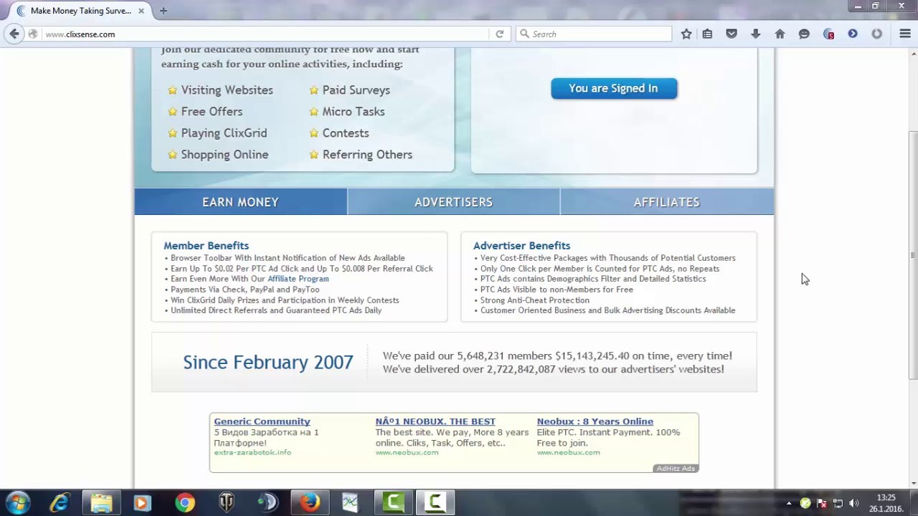Click the extra-zarabotok.info ad URL
The height and width of the screenshot is (516, 918).
point(252,452)
